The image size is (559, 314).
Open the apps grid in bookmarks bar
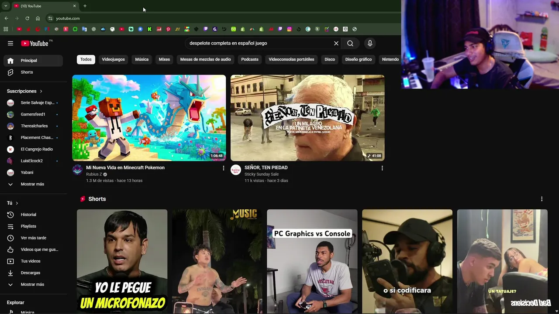coord(6,29)
